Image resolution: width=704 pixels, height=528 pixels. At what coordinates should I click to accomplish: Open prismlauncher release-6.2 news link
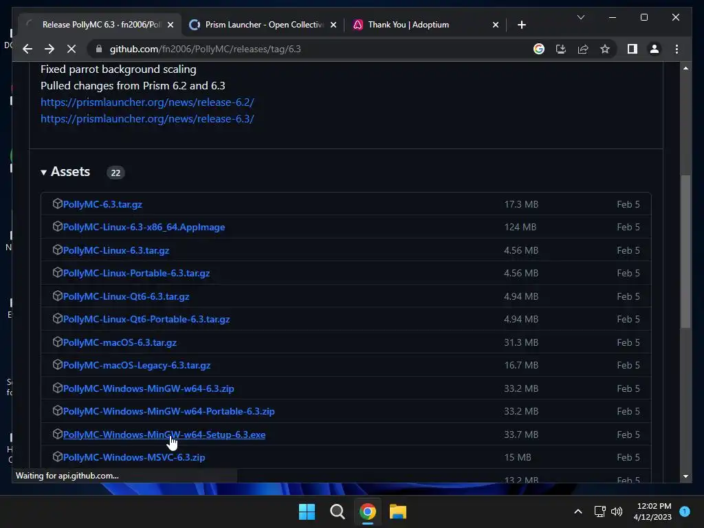[147, 102]
